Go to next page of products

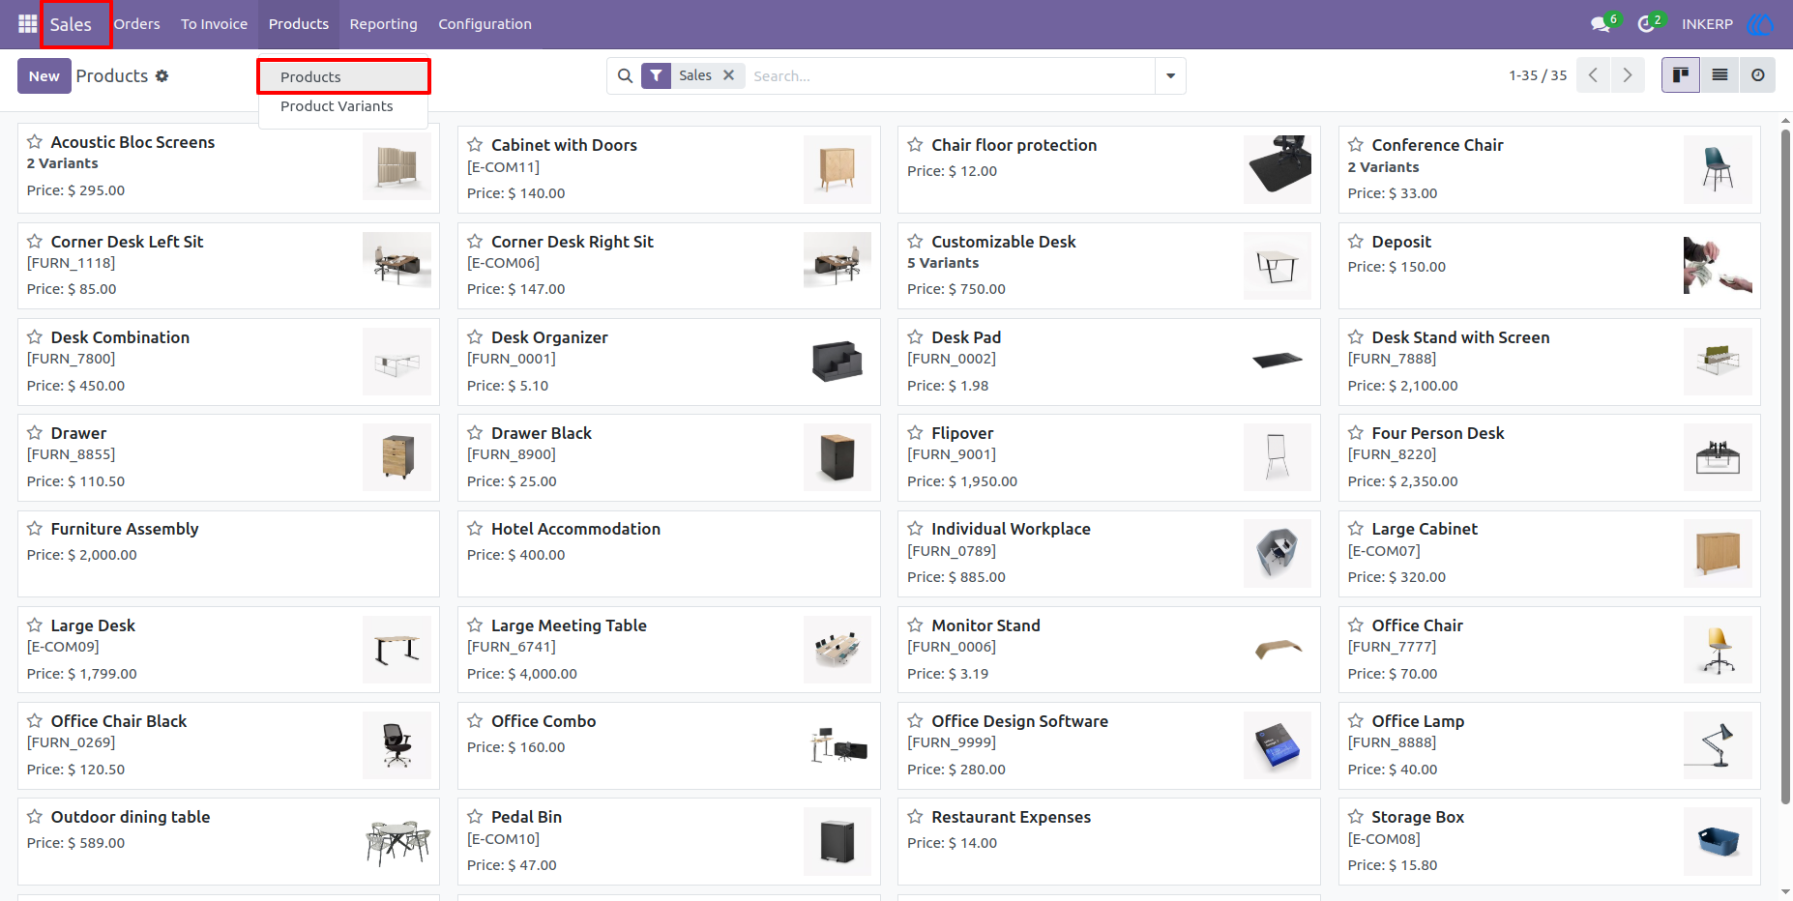click(1628, 75)
